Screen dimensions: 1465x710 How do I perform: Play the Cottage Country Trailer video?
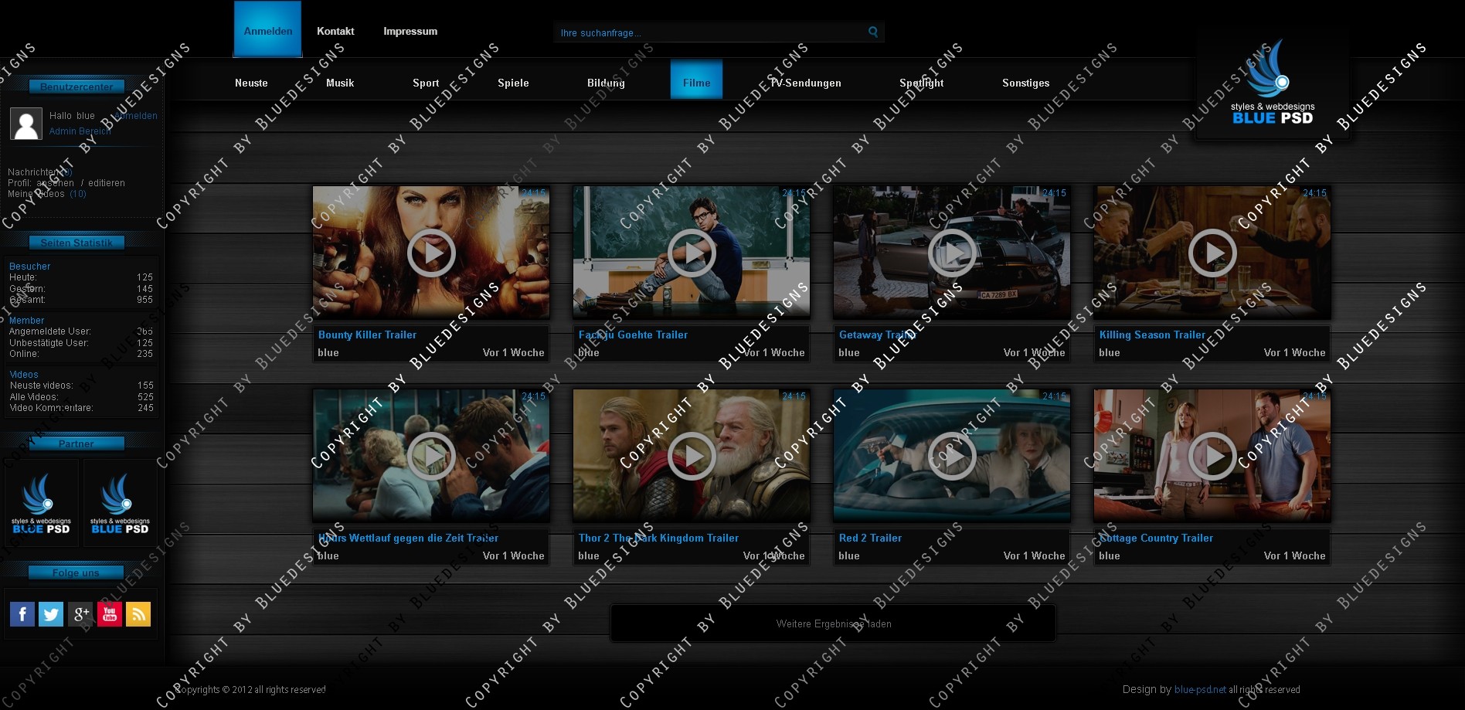[1212, 456]
